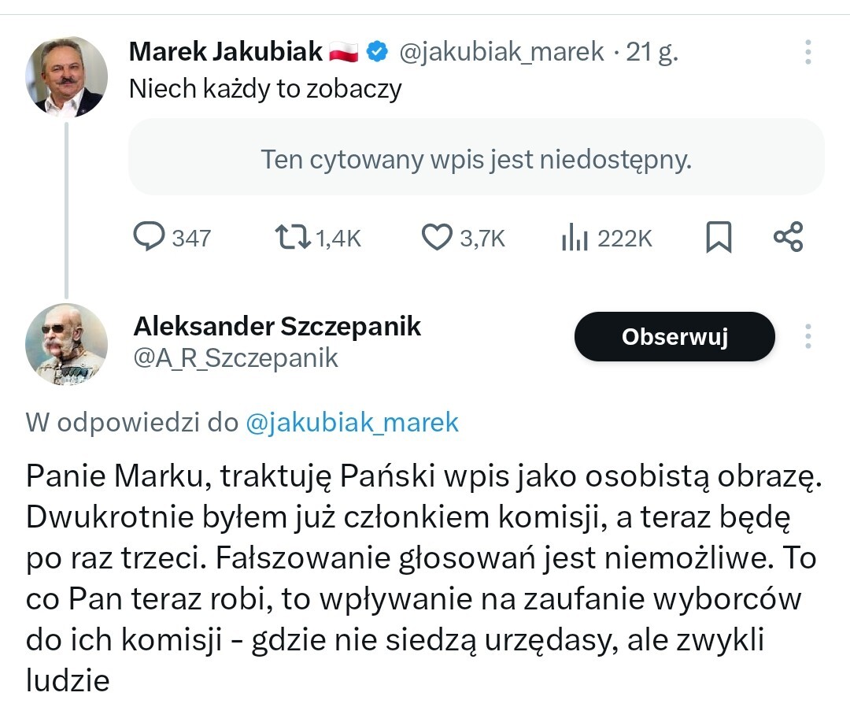Open the Marek Jakubiak display name
Viewport: 850px width, 711px height.
click(225, 52)
